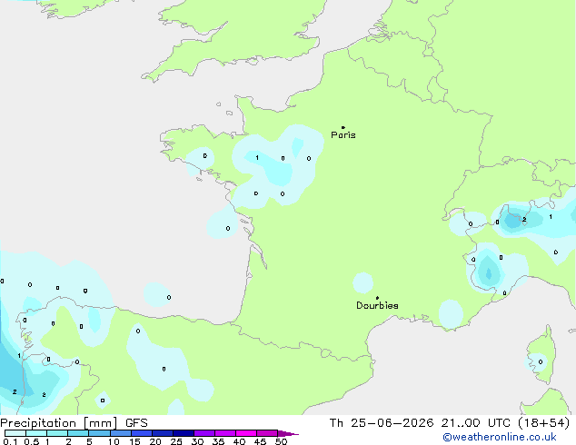Screen dimensions: 576x445
Task: Click the Dourbies city label
Action: (x=377, y=305)
